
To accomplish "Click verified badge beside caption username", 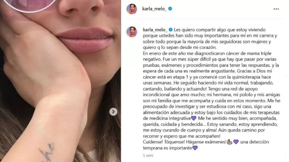I will tap(171, 30).
